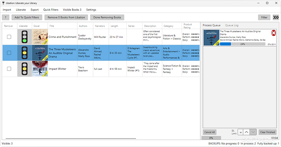Open Impact Winter cover thumbnail
This screenshot has height=147, width=281.
40,69
